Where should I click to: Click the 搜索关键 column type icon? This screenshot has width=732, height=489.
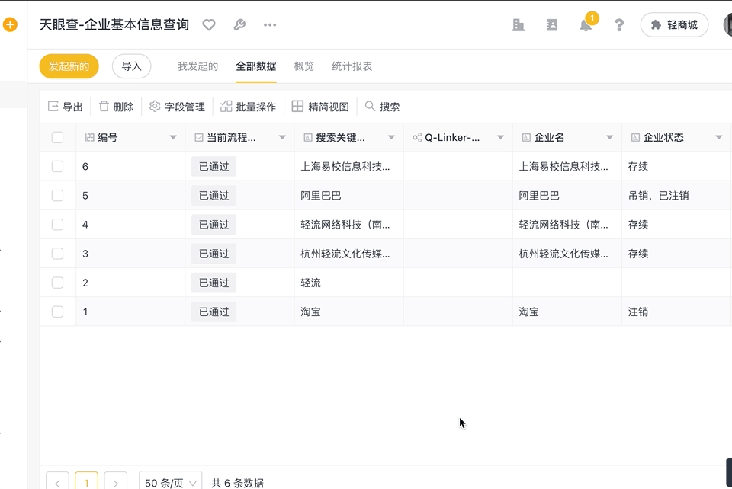point(308,138)
